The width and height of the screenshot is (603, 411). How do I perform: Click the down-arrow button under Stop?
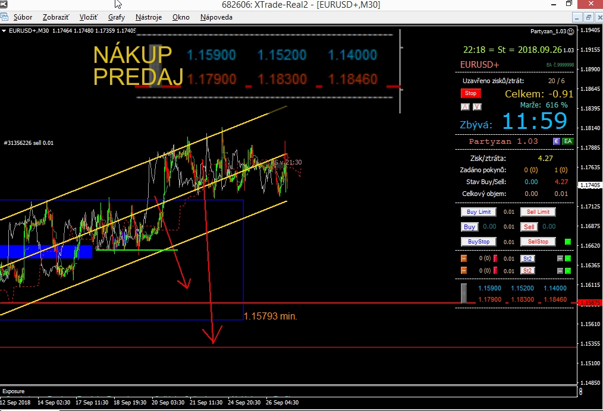pyautogui.click(x=477, y=107)
